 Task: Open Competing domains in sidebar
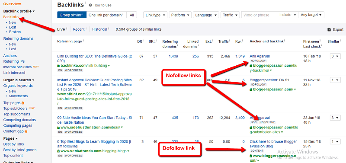[19, 120]
